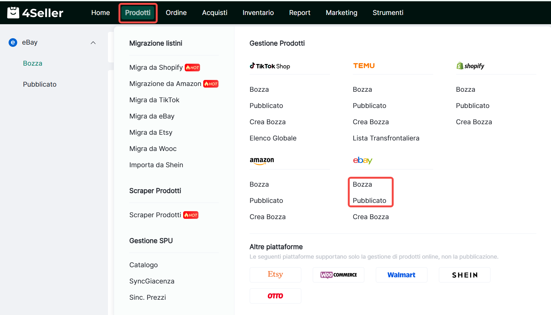Click Crea Bozza under Amazon
The height and width of the screenshot is (315, 551).
pos(267,217)
